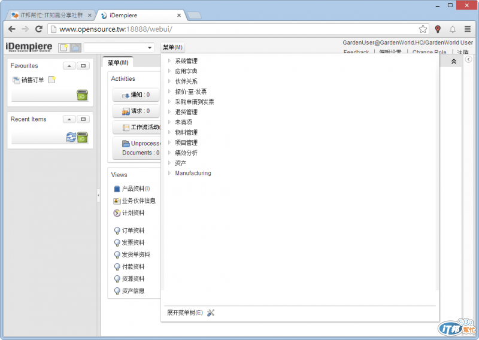
Task: Expand the 报价-至-发票 tree node
Action: tap(169, 92)
